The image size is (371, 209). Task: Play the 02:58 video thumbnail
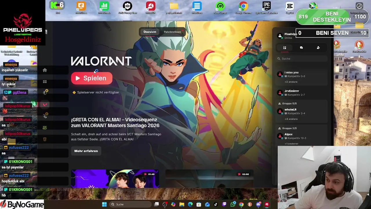tap(209, 179)
